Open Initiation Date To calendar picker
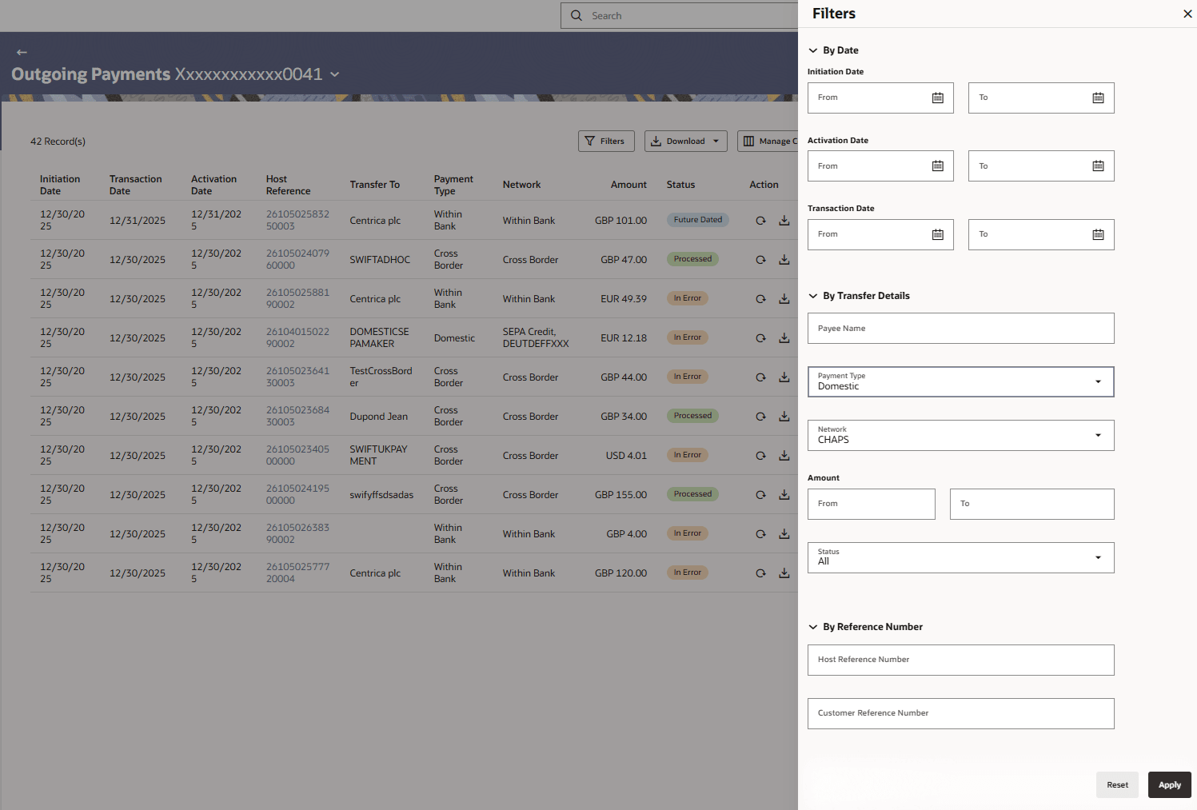This screenshot has width=1197, height=810. 1098,98
